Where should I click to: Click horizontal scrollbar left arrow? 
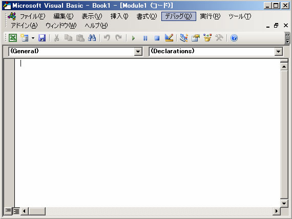click(x=24, y=211)
